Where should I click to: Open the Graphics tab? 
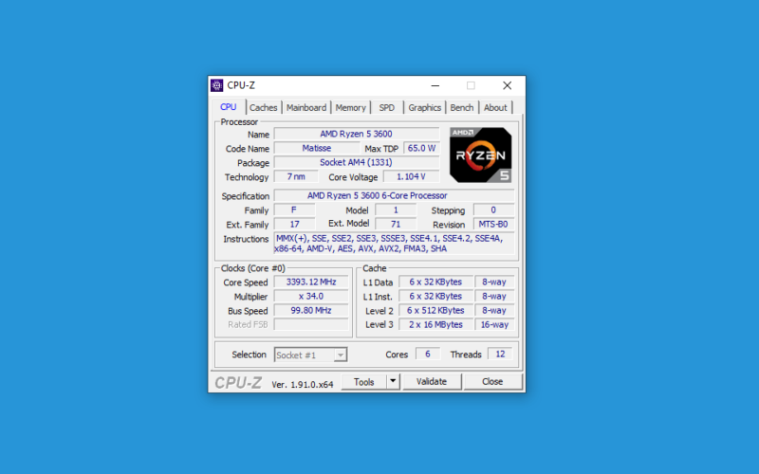tap(424, 107)
